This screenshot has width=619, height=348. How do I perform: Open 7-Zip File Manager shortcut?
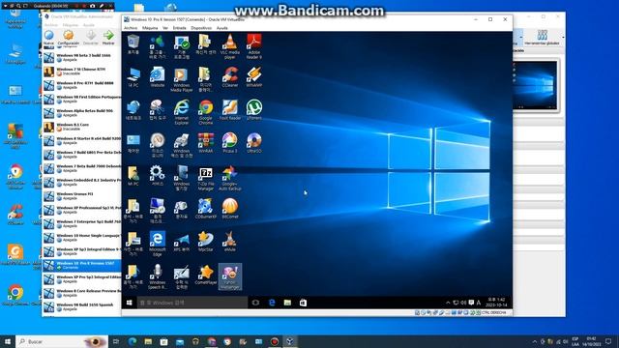(x=206, y=179)
